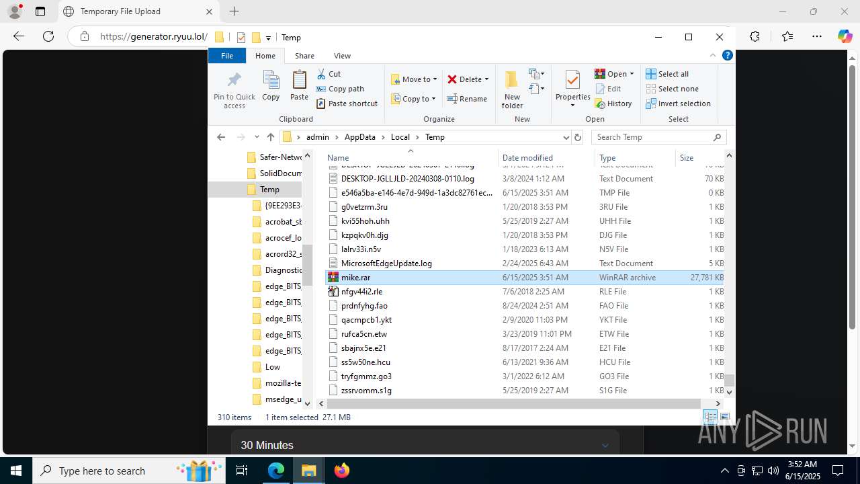Go up one folder level
860x484 pixels.
tap(270, 137)
